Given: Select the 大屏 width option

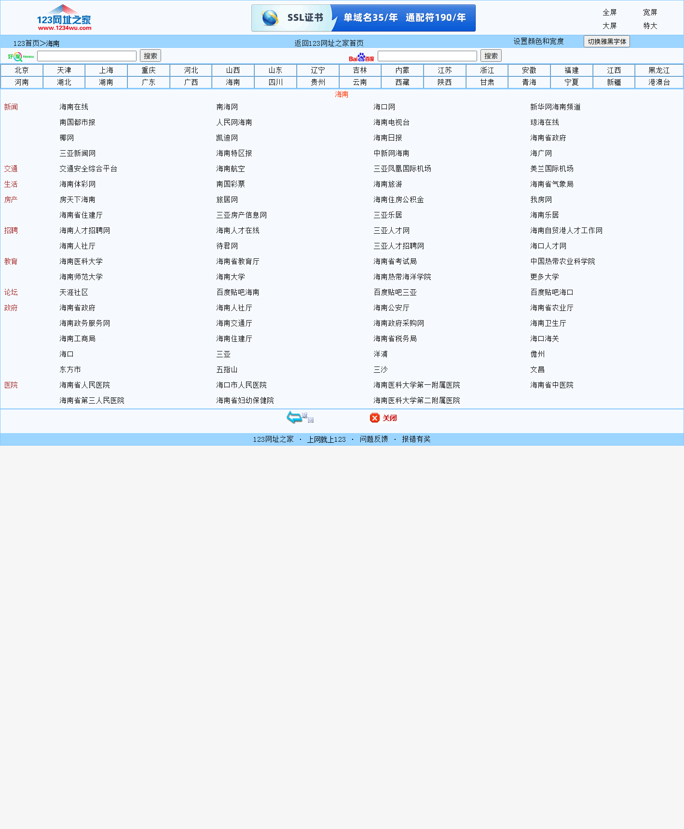Looking at the screenshot, I should point(610,26).
